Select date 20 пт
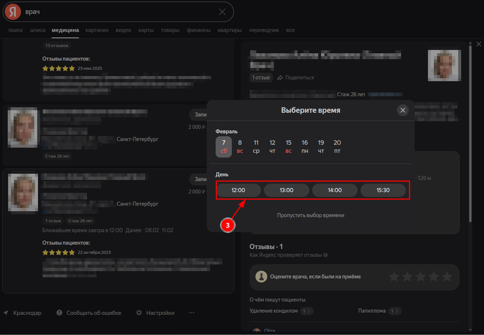 (337, 147)
